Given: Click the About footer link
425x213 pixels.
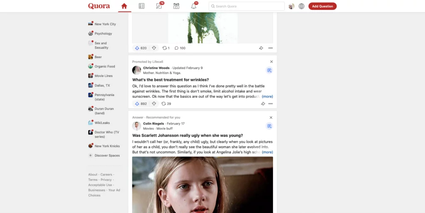Looking at the screenshot, I should pos(93,174).
